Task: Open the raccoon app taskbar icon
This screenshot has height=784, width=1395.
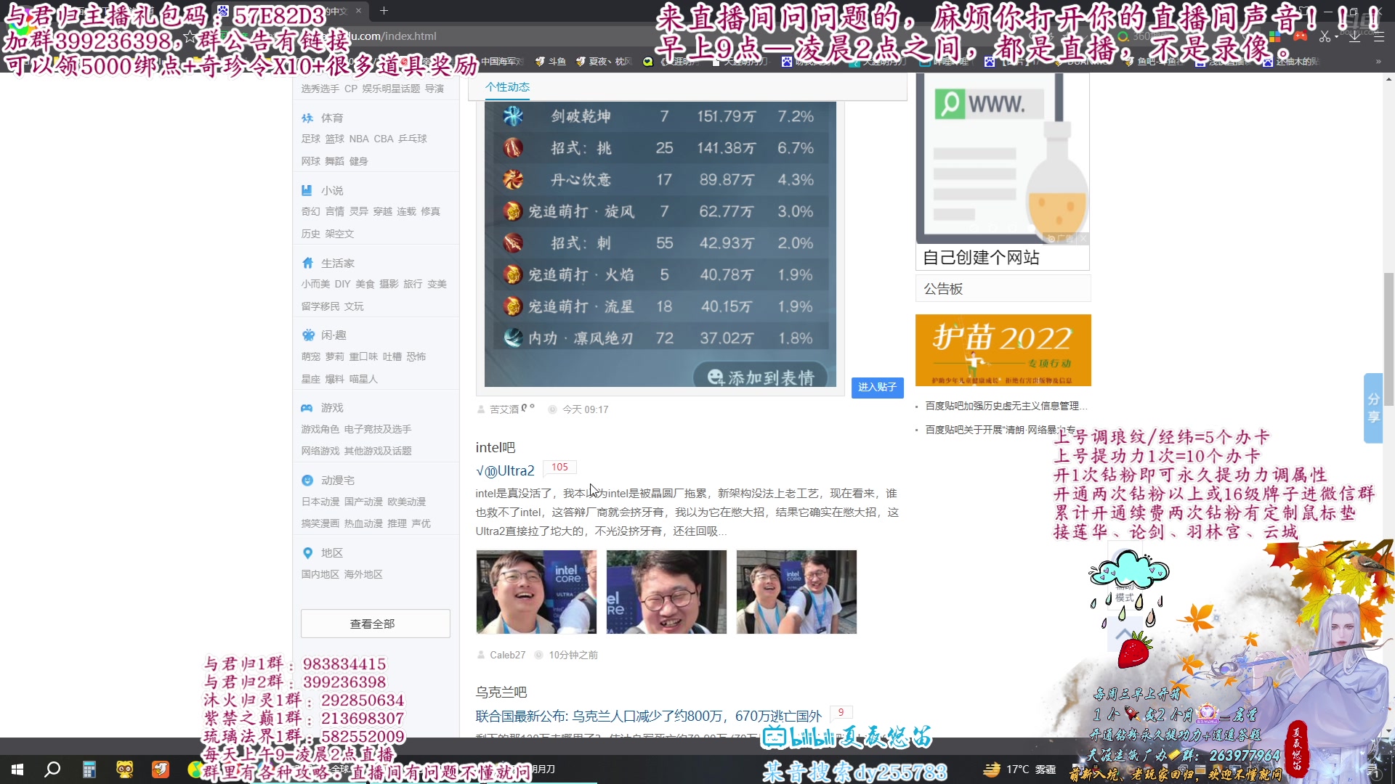Action: (124, 769)
